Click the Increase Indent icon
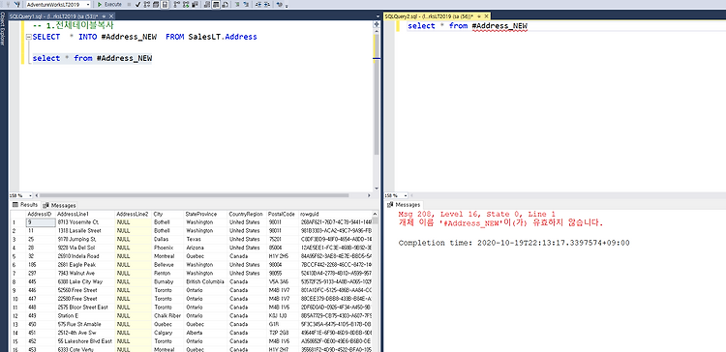 (267, 5)
